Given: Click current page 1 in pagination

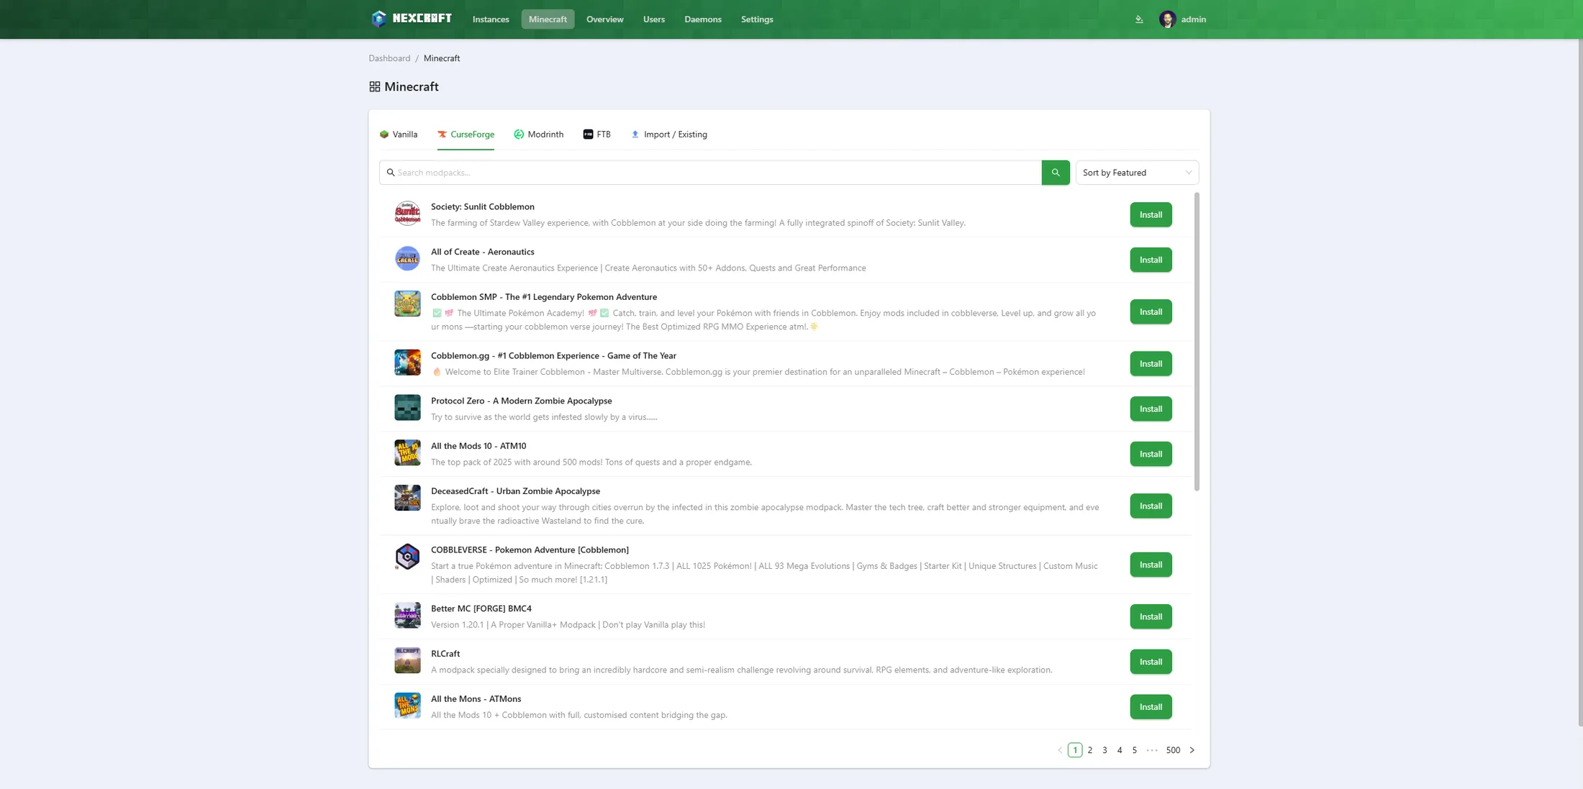Looking at the screenshot, I should [x=1075, y=750].
